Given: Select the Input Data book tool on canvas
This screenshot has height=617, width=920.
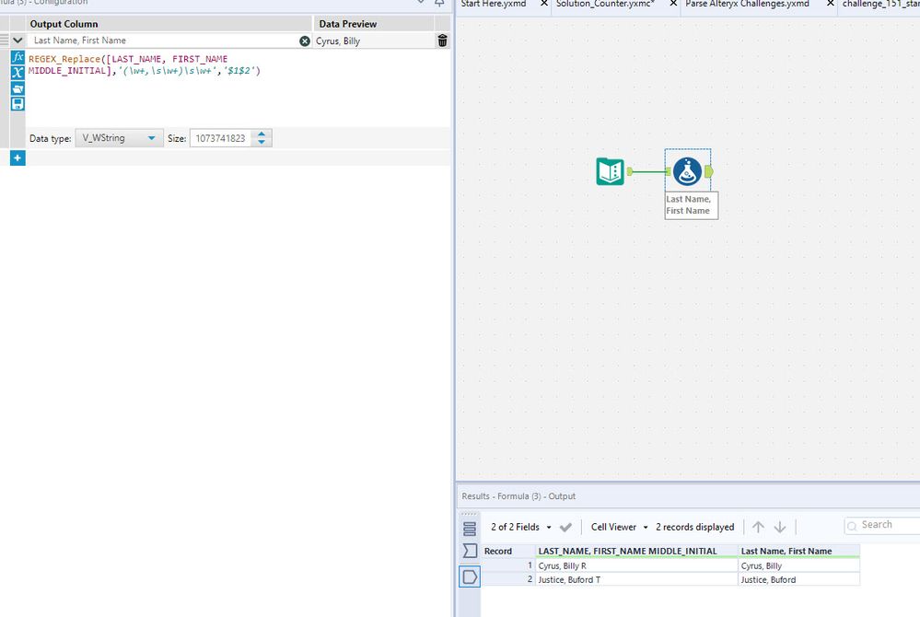Looking at the screenshot, I should [x=611, y=171].
